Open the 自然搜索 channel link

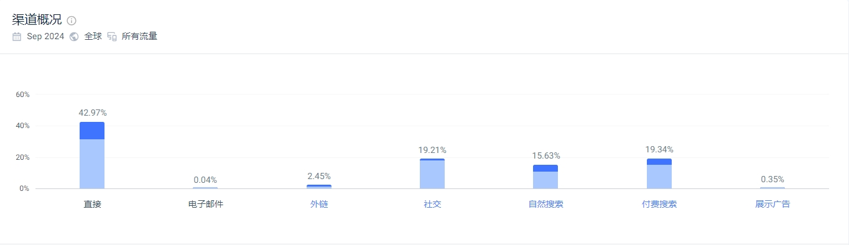(545, 204)
